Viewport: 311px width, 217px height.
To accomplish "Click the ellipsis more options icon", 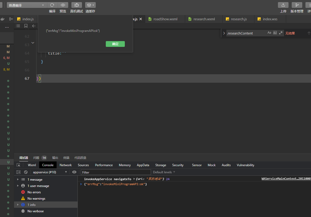I will click(7, 27).
